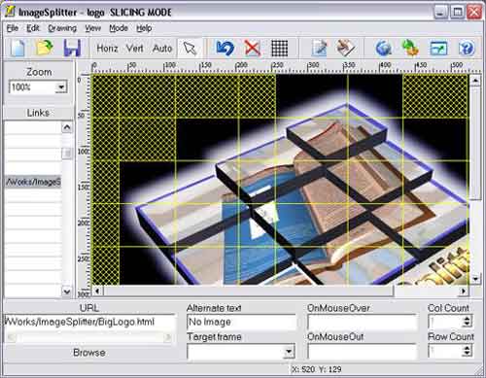Select the /Works/ImageS link entry
This screenshot has height=378, width=486.
(33, 182)
